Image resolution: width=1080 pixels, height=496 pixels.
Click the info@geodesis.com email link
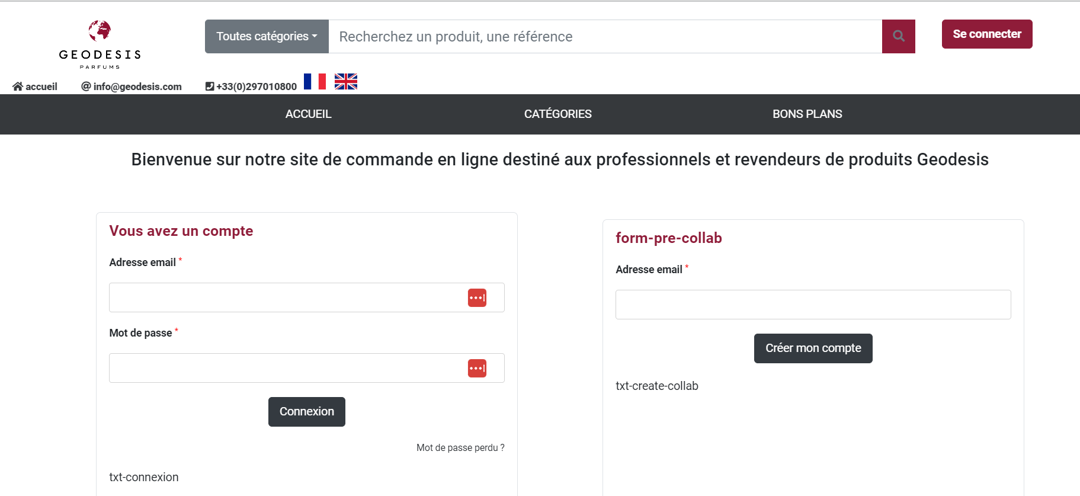(x=137, y=87)
